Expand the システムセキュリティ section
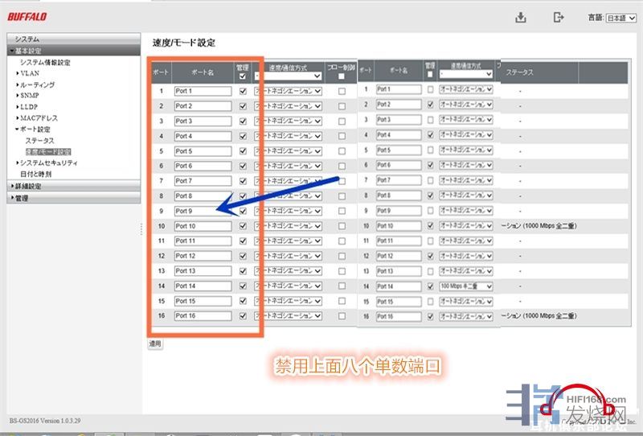 coord(47,162)
